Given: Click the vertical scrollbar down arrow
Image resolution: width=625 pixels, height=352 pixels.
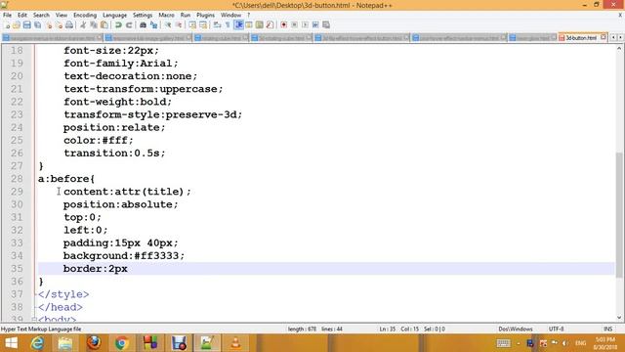Looking at the screenshot, I should (619, 318).
